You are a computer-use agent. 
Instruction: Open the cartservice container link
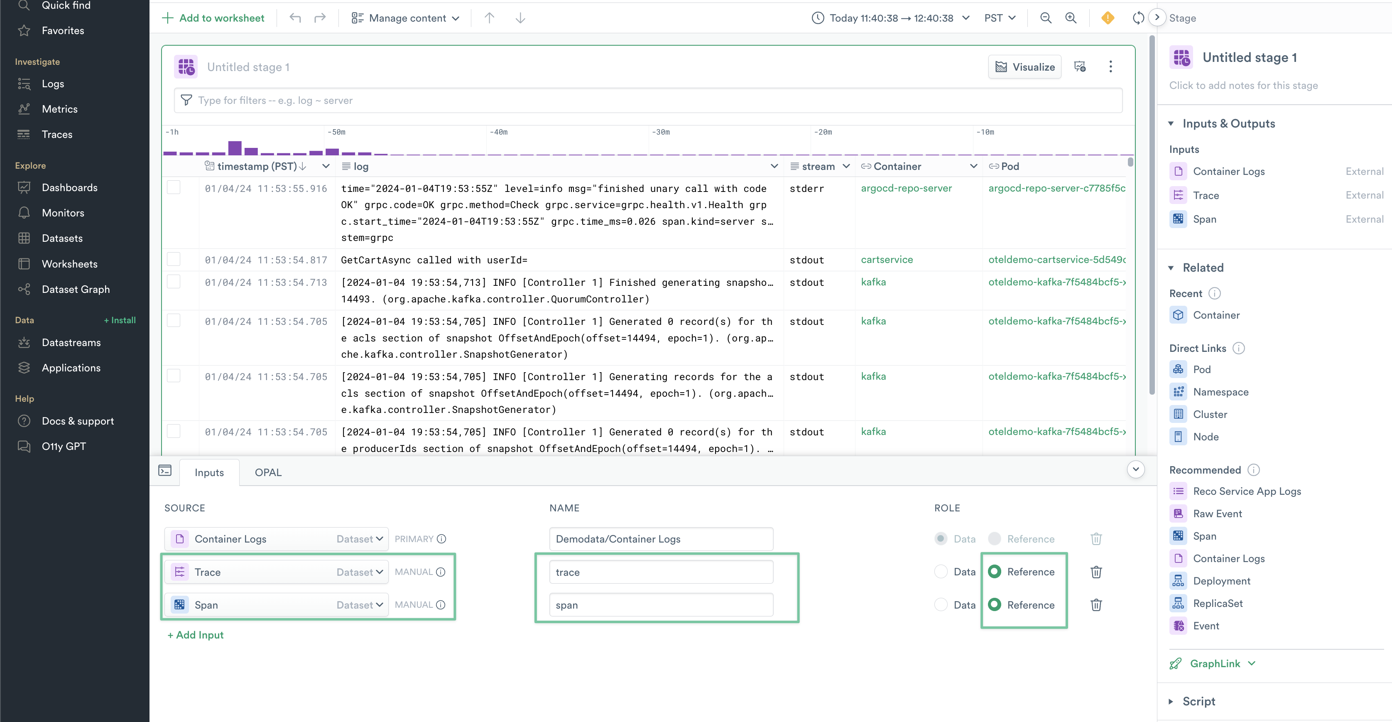coord(887,259)
